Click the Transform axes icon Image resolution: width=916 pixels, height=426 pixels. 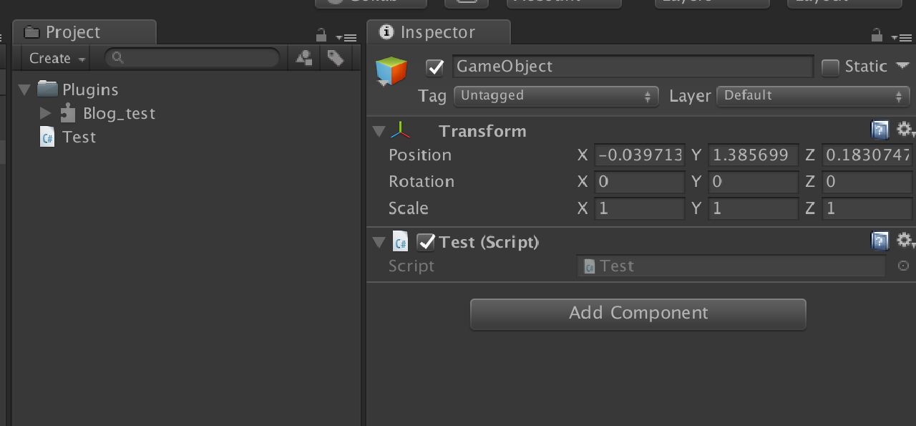[401, 130]
